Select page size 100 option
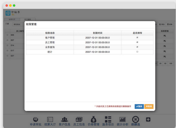The height and width of the screenshot is (128, 176). point(171,63)
